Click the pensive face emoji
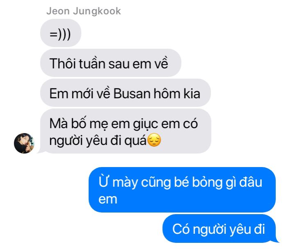295x251 pixels. (154, 140)
